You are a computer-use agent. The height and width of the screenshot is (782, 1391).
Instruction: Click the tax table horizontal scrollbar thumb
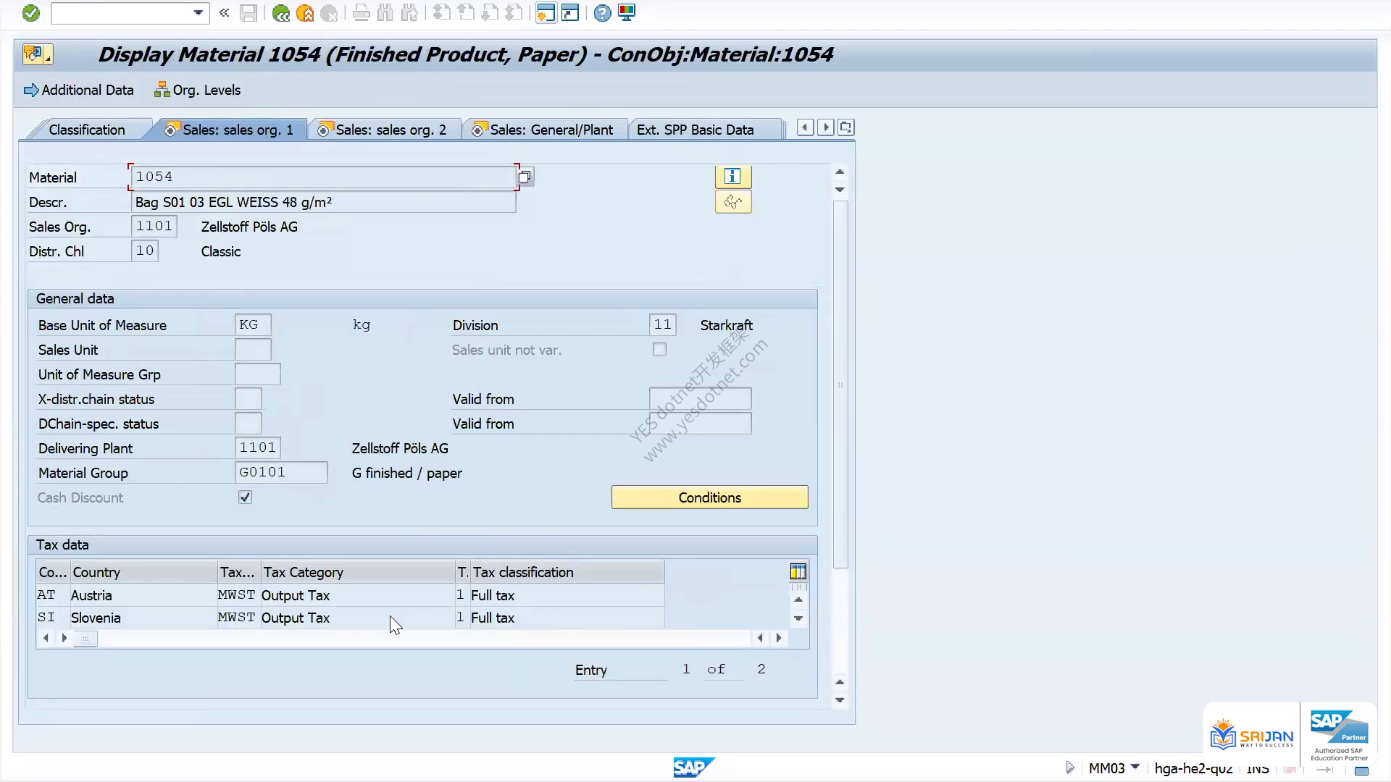coord(85,639)
